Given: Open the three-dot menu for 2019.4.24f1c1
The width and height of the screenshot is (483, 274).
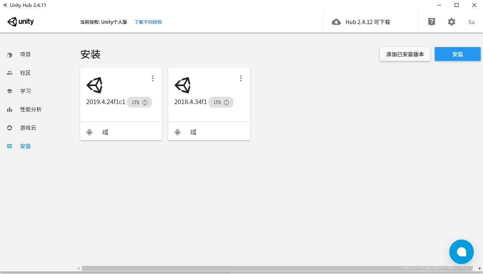Looking at the screenshot, I should 153,78.
